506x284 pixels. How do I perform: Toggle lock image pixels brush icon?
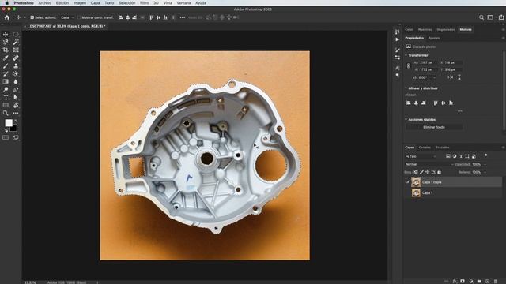point(421,172)
